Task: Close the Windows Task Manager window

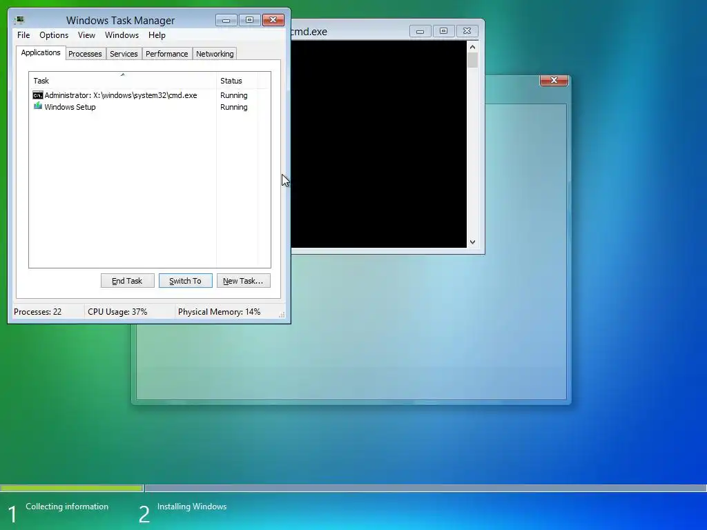Action: [273, 20]
